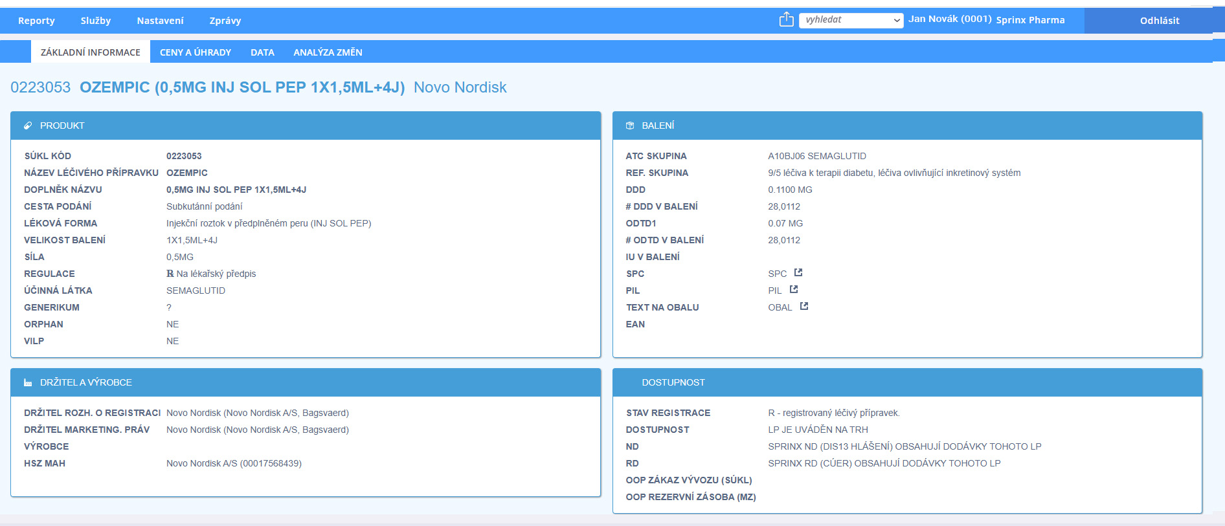Viewport: 1225px width, 526px height.
Task: Click DRŽITEL ROZH. O REGISTRACI value Novo Nordisk
Action: coord(258,413)
